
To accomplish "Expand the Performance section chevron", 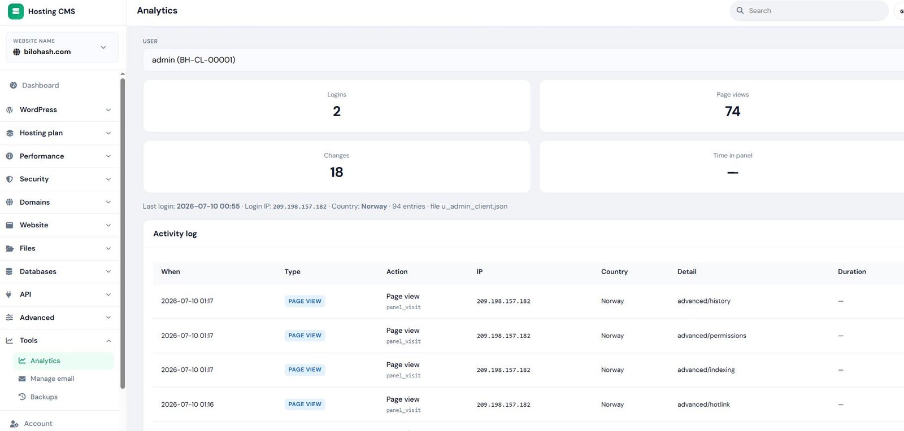I will pos(108,156).
